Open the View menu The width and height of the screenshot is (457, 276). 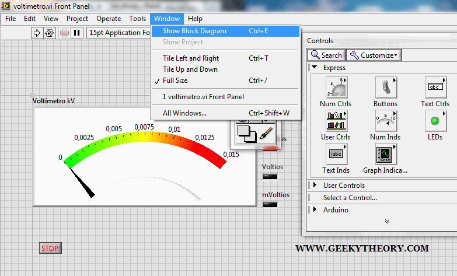point(51,19)
